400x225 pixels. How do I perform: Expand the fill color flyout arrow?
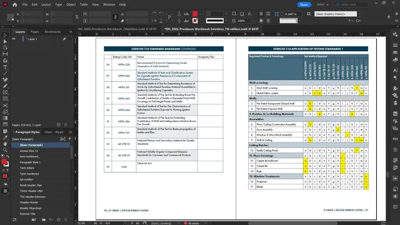click(x=201, y=14)
